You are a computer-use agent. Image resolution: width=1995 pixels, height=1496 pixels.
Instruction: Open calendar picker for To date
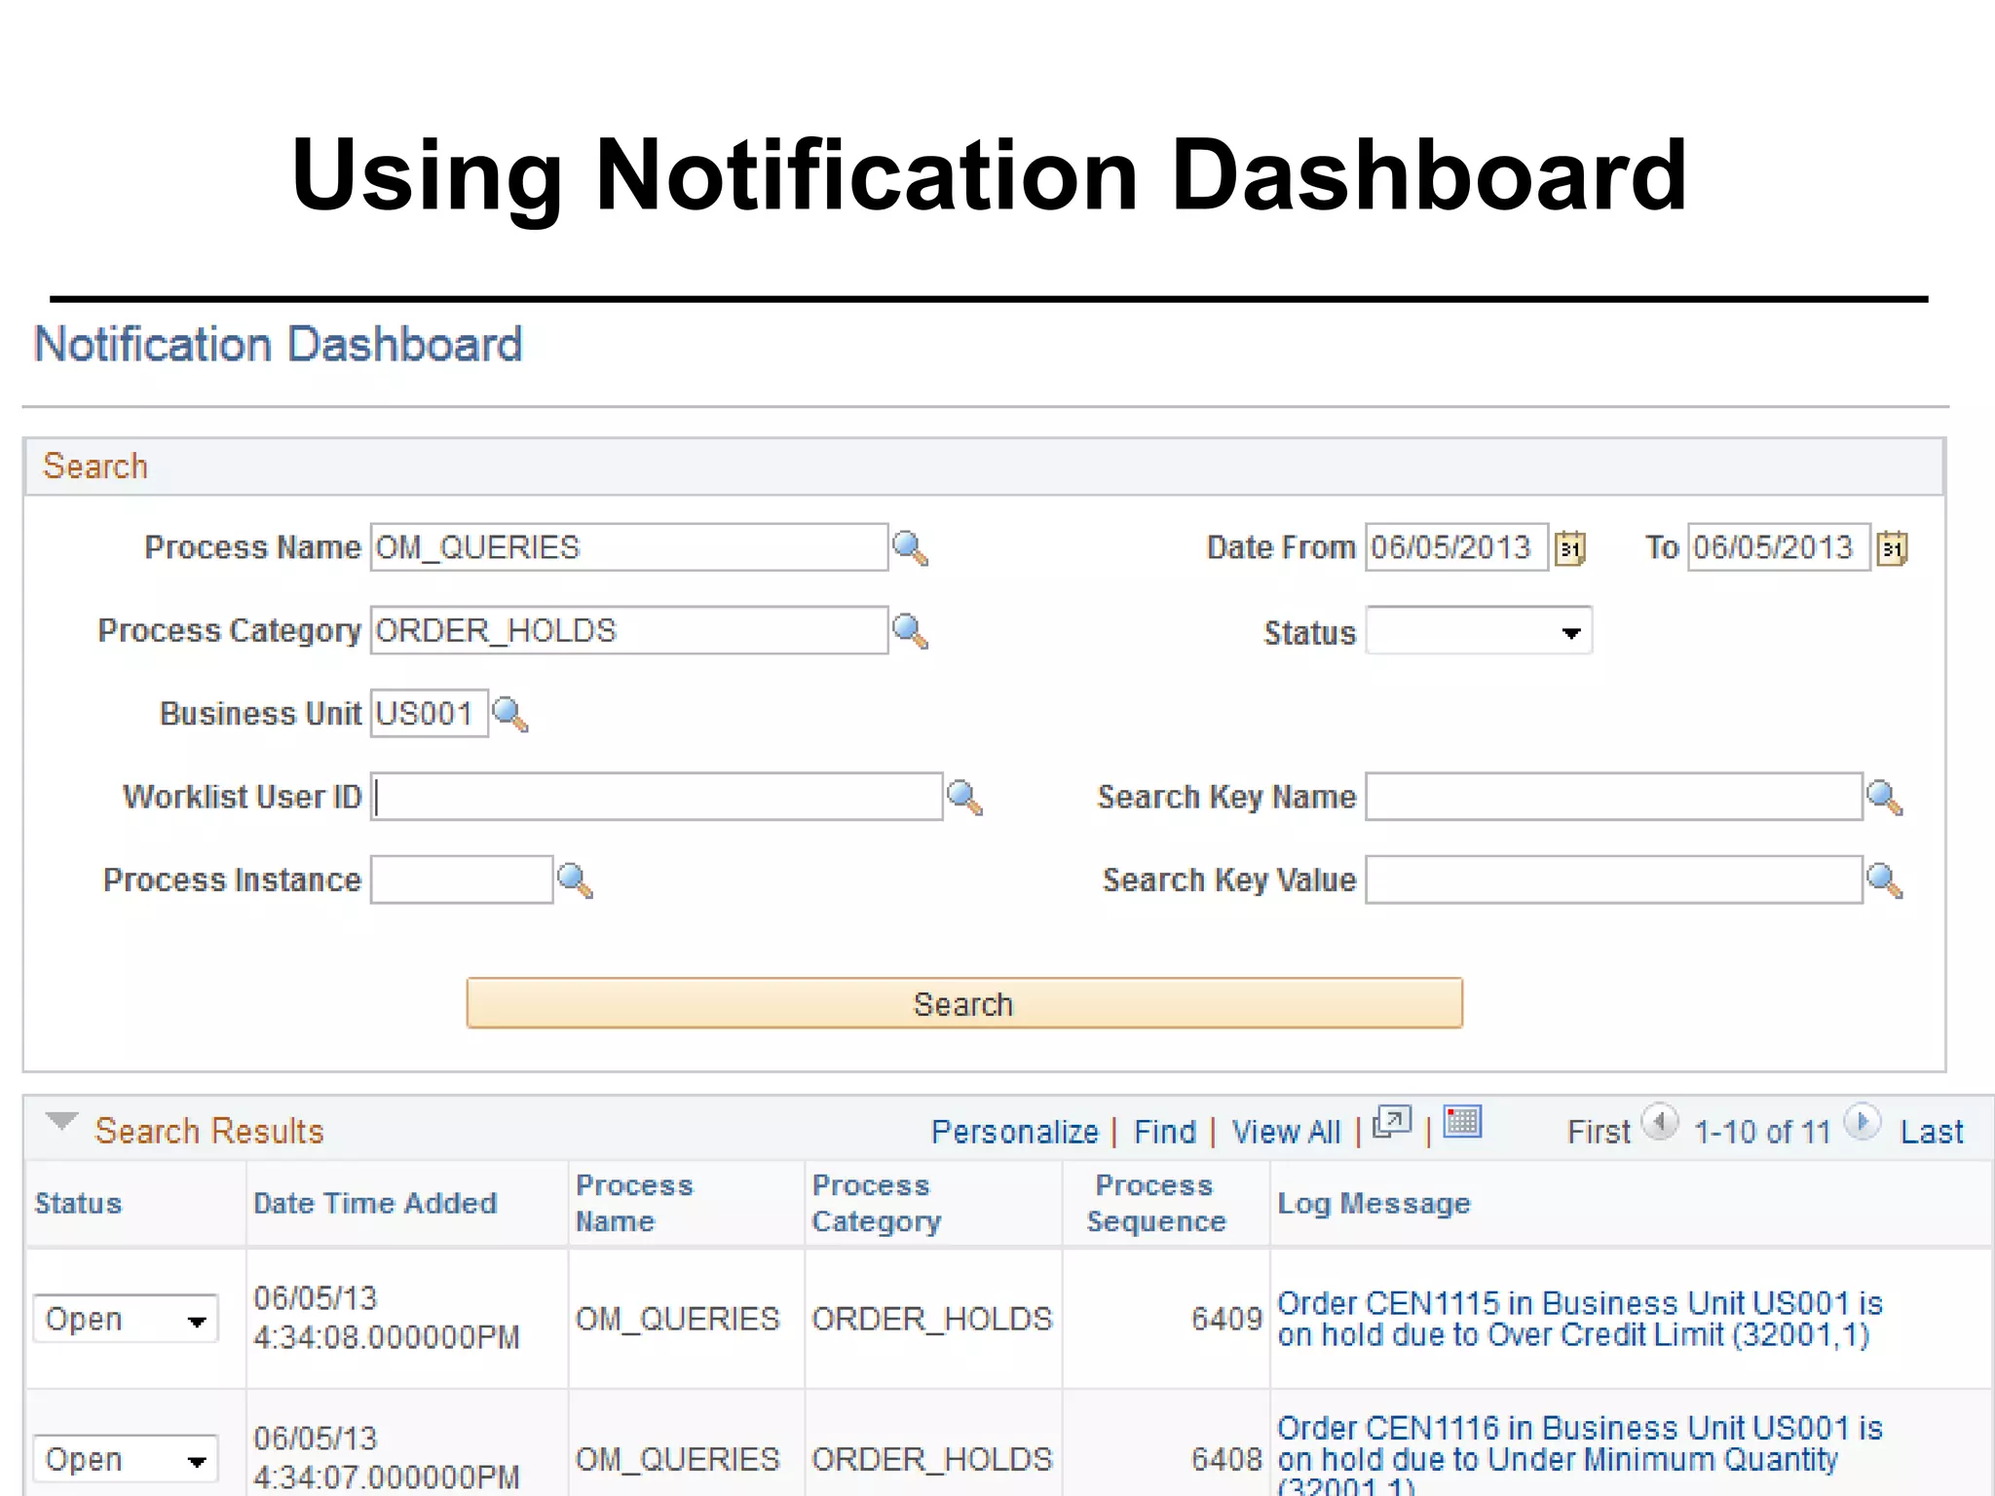[1892, 548]
